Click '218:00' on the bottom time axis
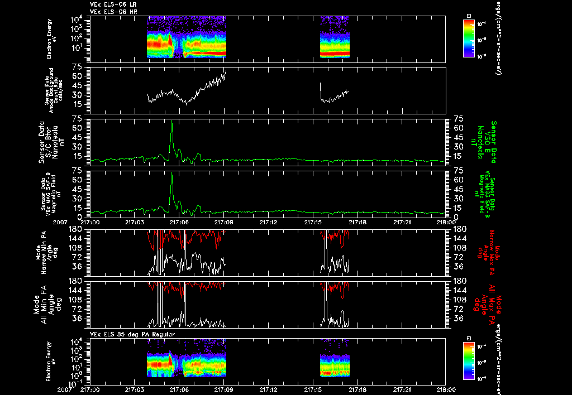The height and width of the screenshot is (395, 572). click(446, 389)
